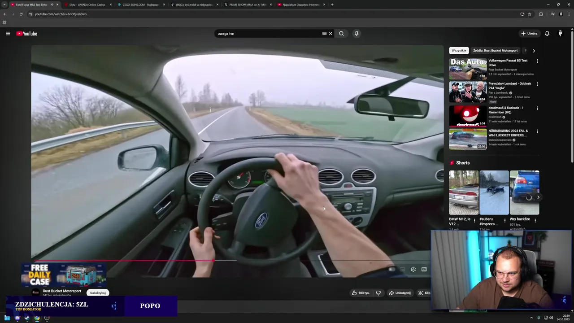Open the on-screen keyboard in the search box
The height and width of the screenshot is (323, 574).
pyautogui.click(x=324, y=34)
